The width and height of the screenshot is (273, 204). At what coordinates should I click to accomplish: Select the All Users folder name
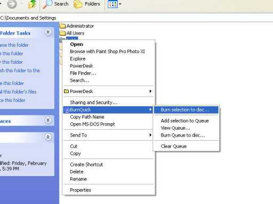coord(75,33)
